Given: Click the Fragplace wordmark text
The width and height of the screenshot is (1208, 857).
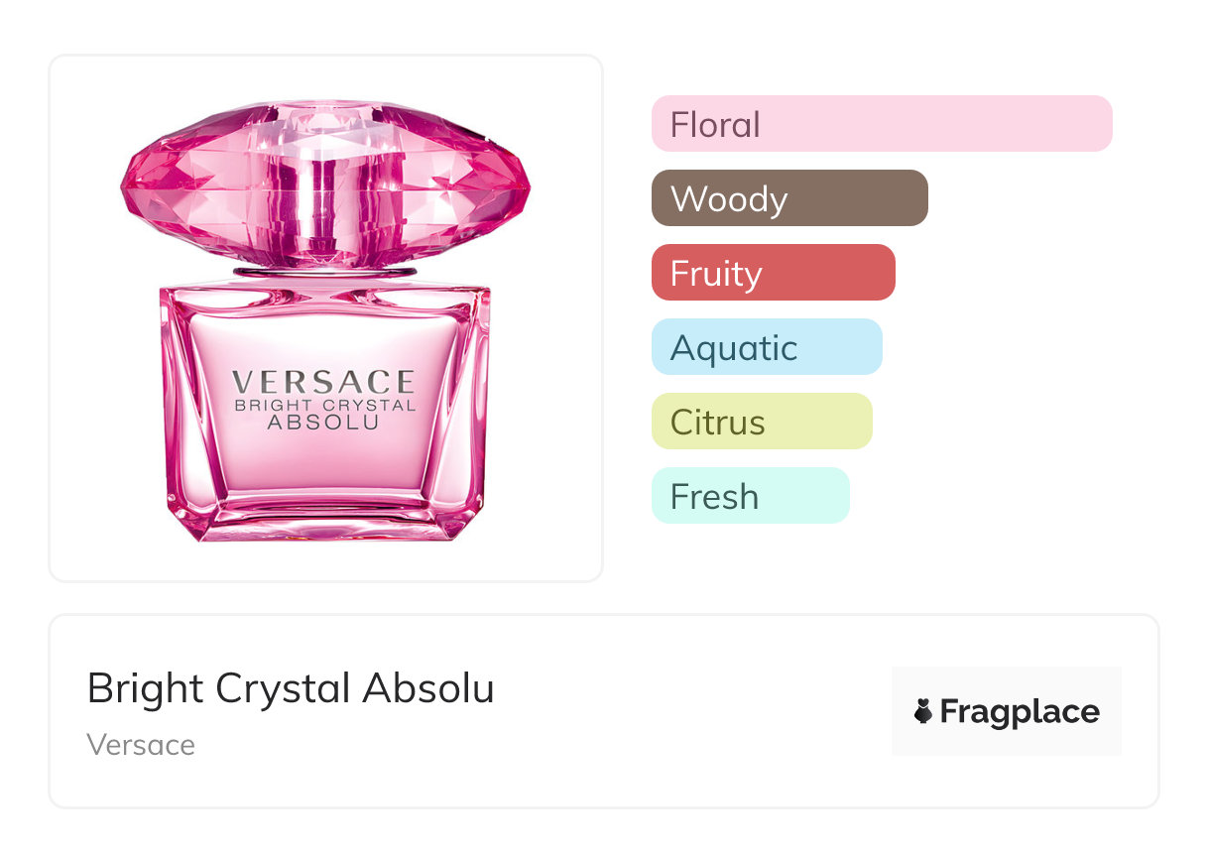Looking at the screenshot, I should 1020,712.
